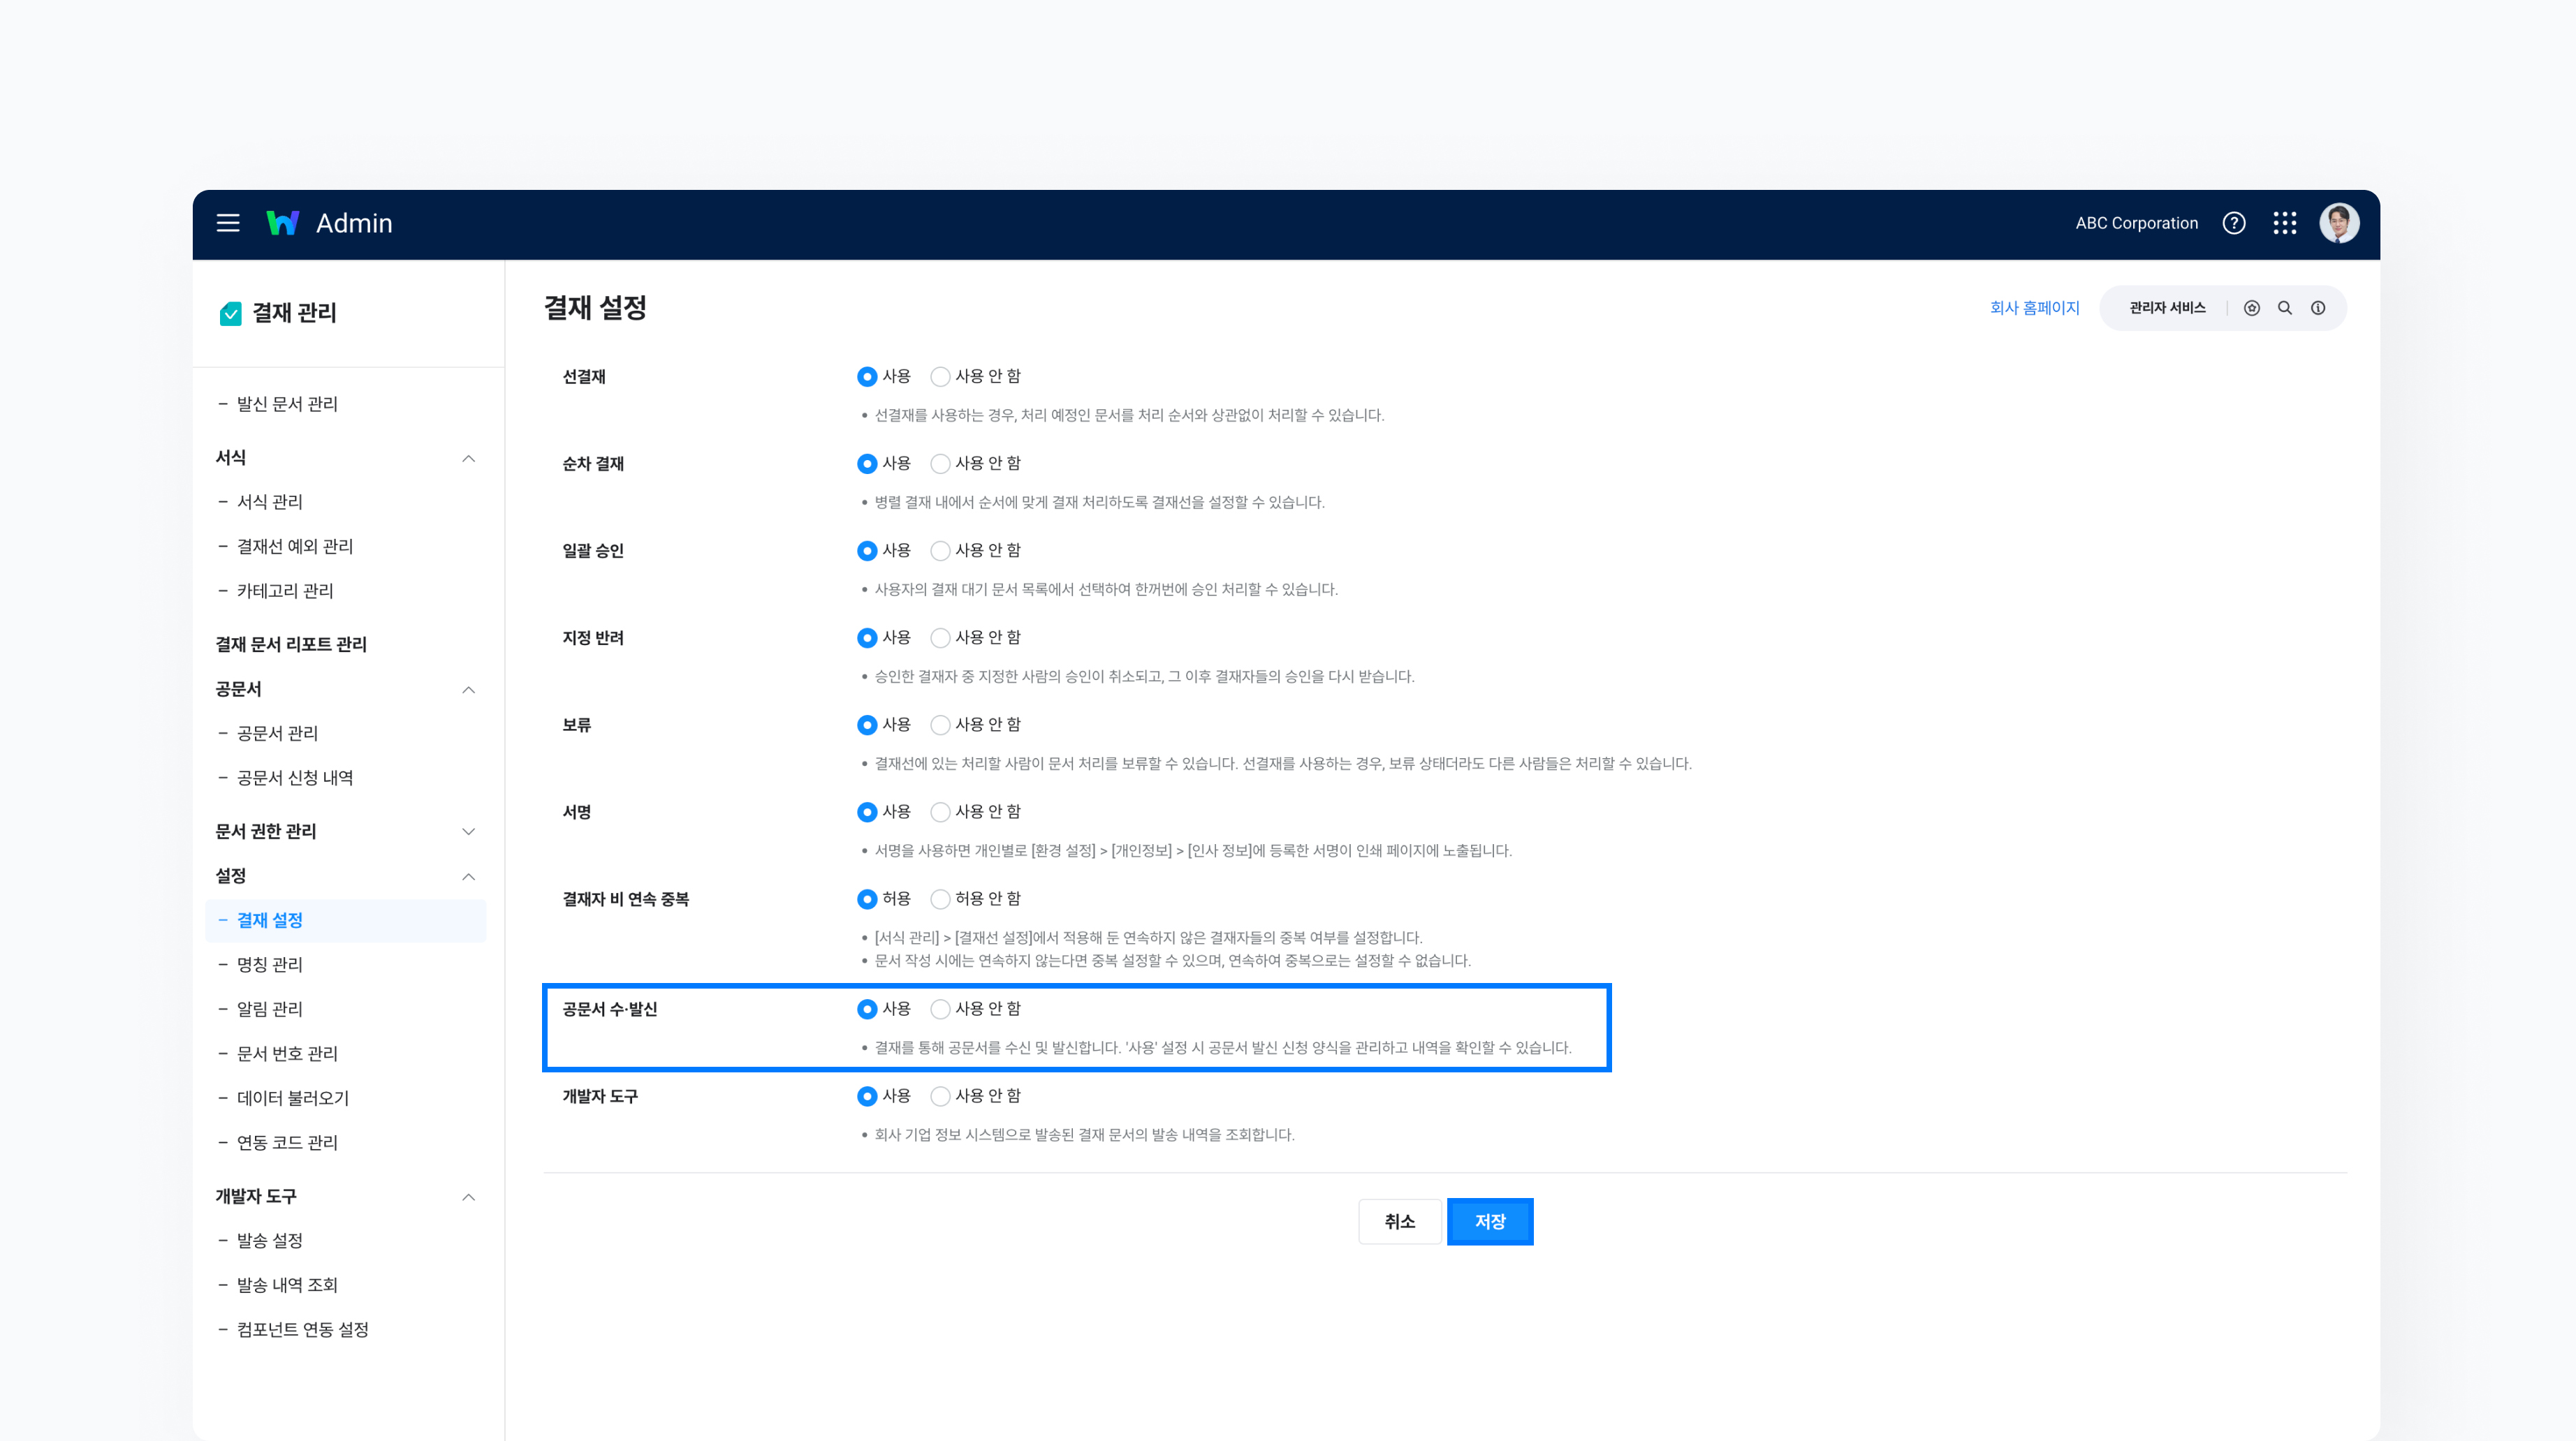Expand the 문서 권한 관리 section

coord(468,832)
